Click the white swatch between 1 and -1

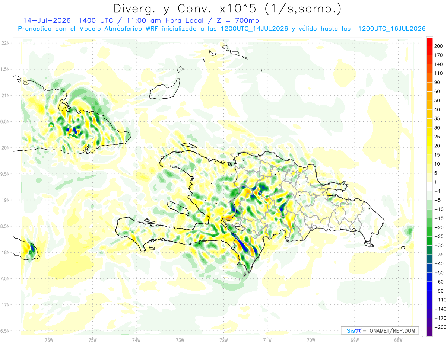point(430,186)
